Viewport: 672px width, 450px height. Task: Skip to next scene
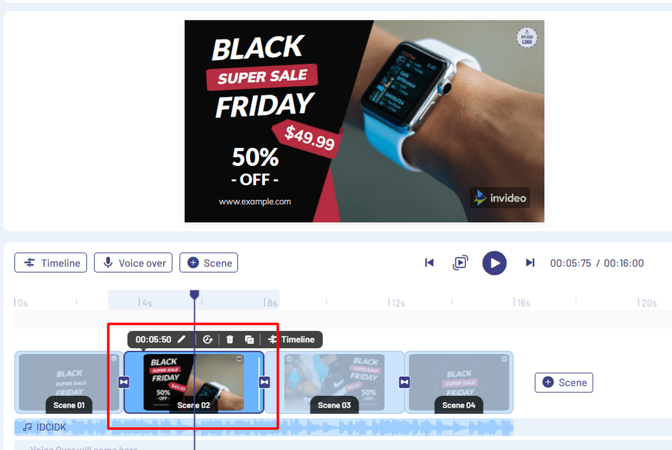click(x=530, y=262)
